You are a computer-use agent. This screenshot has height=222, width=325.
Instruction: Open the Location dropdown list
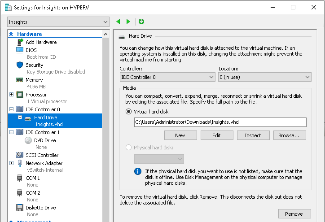[x=264, y=77]
